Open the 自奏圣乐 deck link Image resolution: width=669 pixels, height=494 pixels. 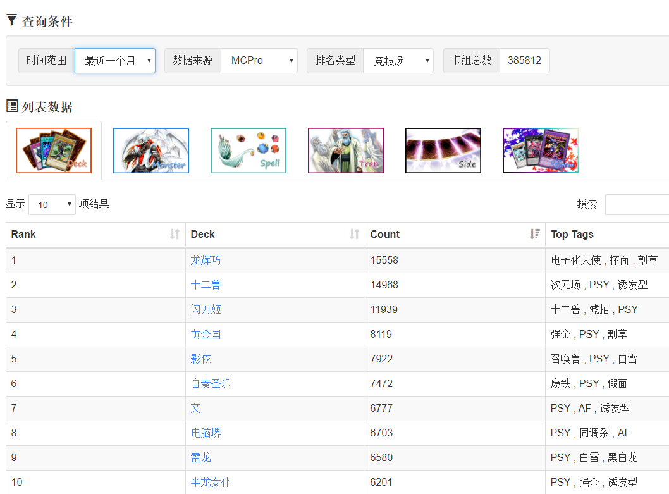tap(211, 383)
